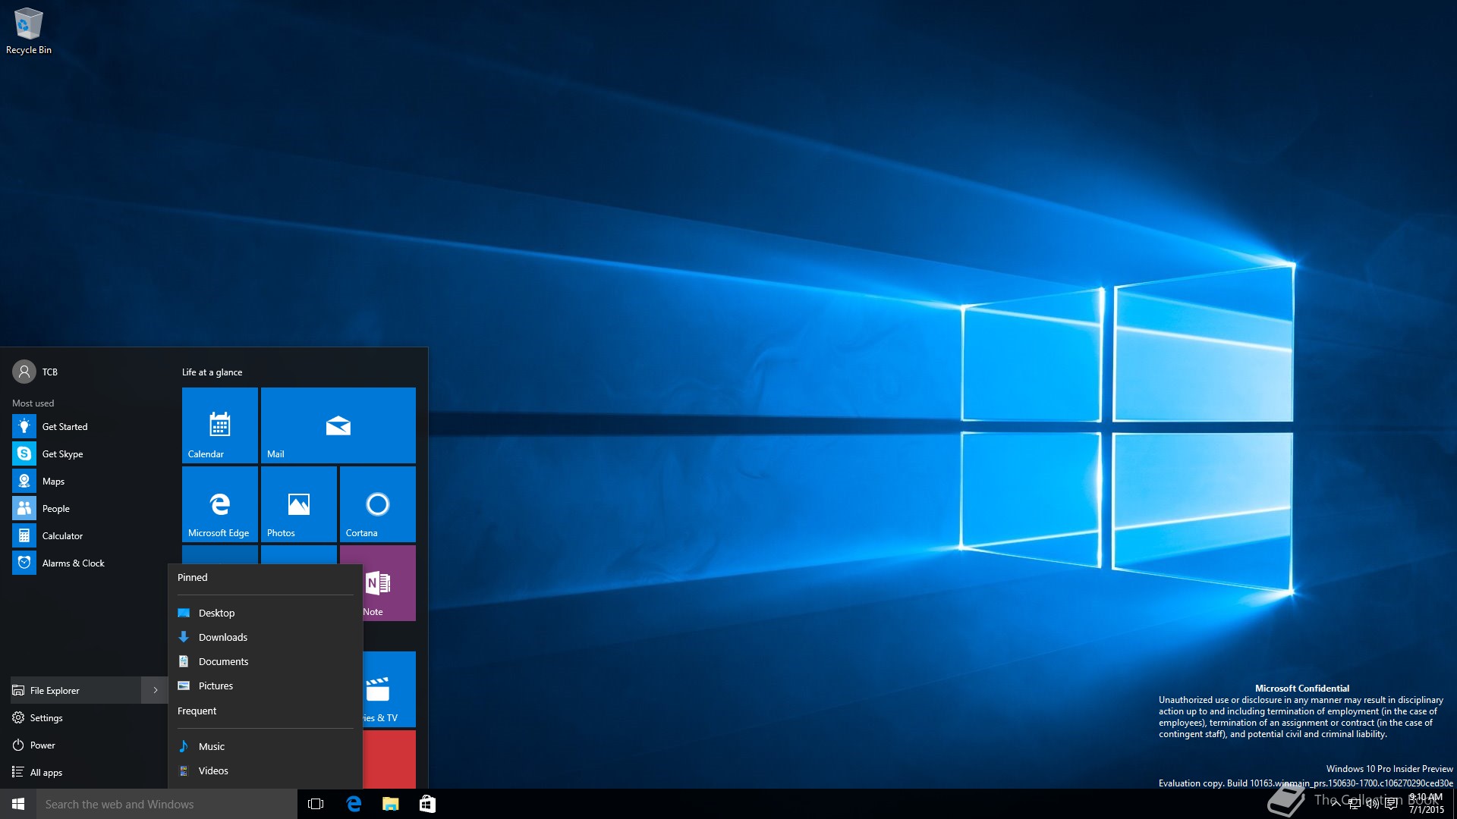Open the Cortana tile
Viewport: 1457px width, 819px height.
[x=378, y=504]
